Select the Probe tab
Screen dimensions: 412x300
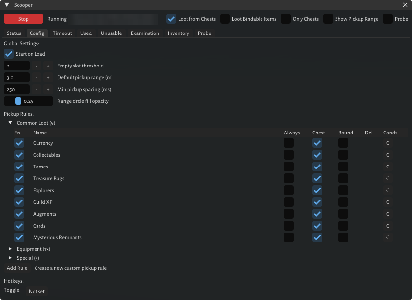[204, 33]
